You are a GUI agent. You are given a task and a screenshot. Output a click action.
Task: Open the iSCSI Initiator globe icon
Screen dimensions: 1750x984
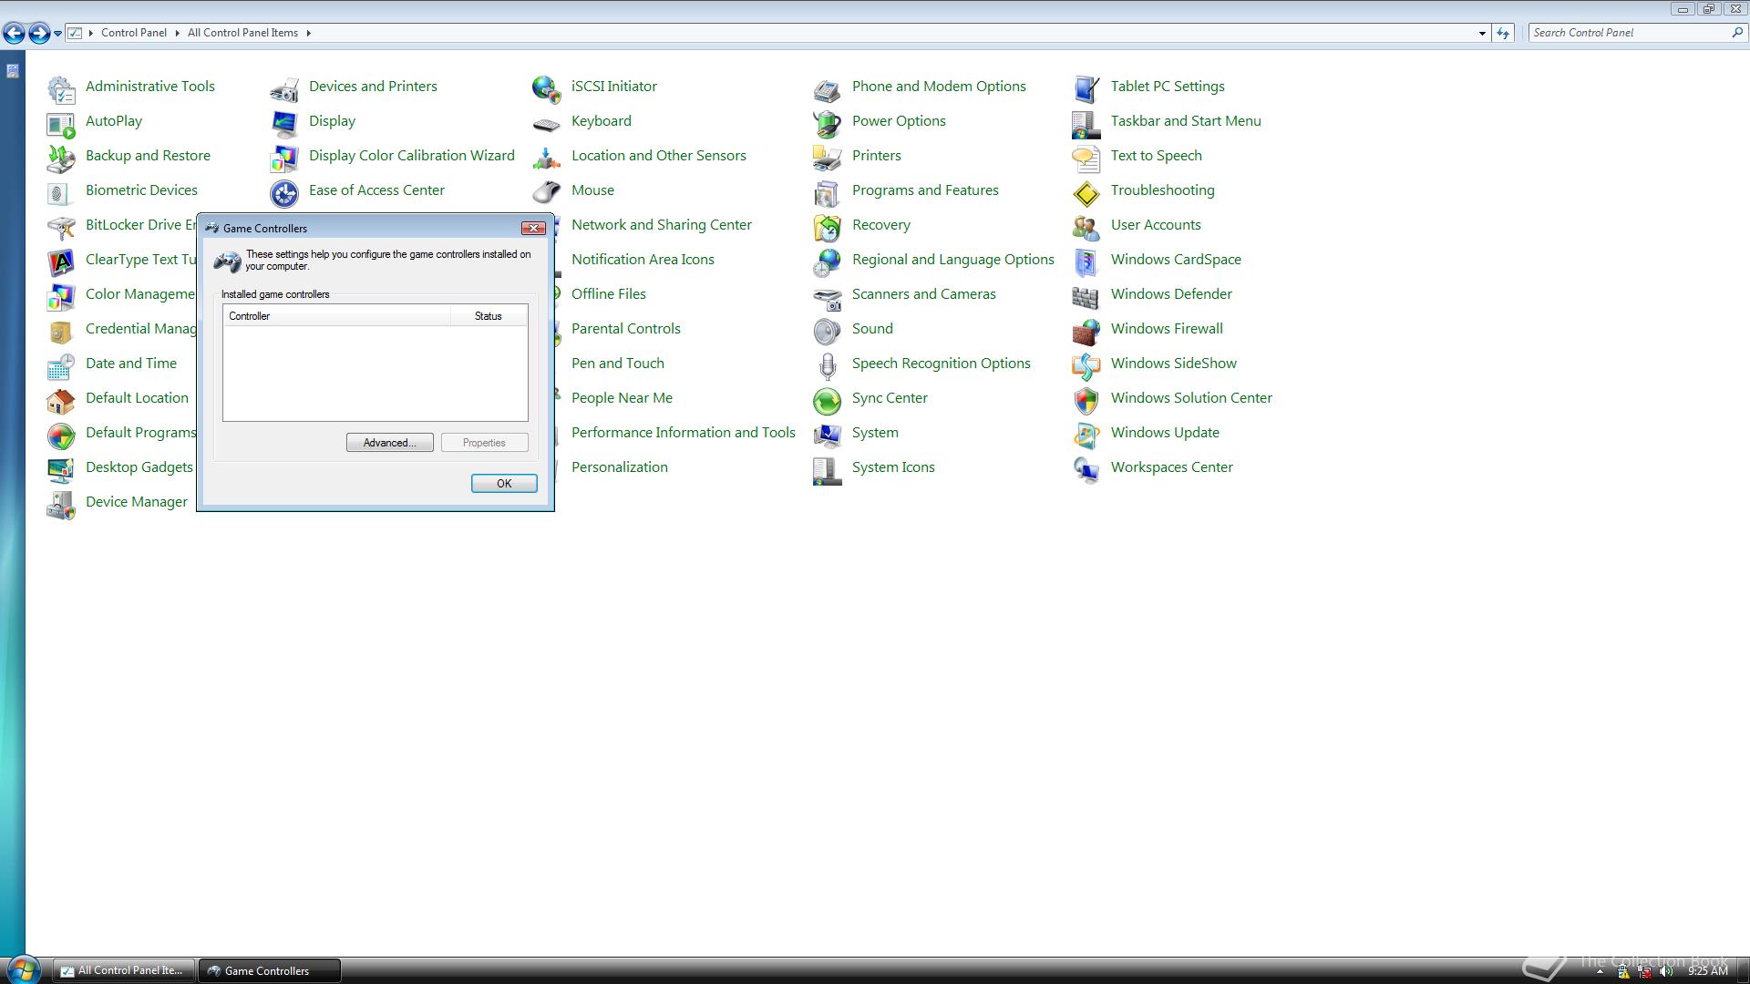(547, 88)
